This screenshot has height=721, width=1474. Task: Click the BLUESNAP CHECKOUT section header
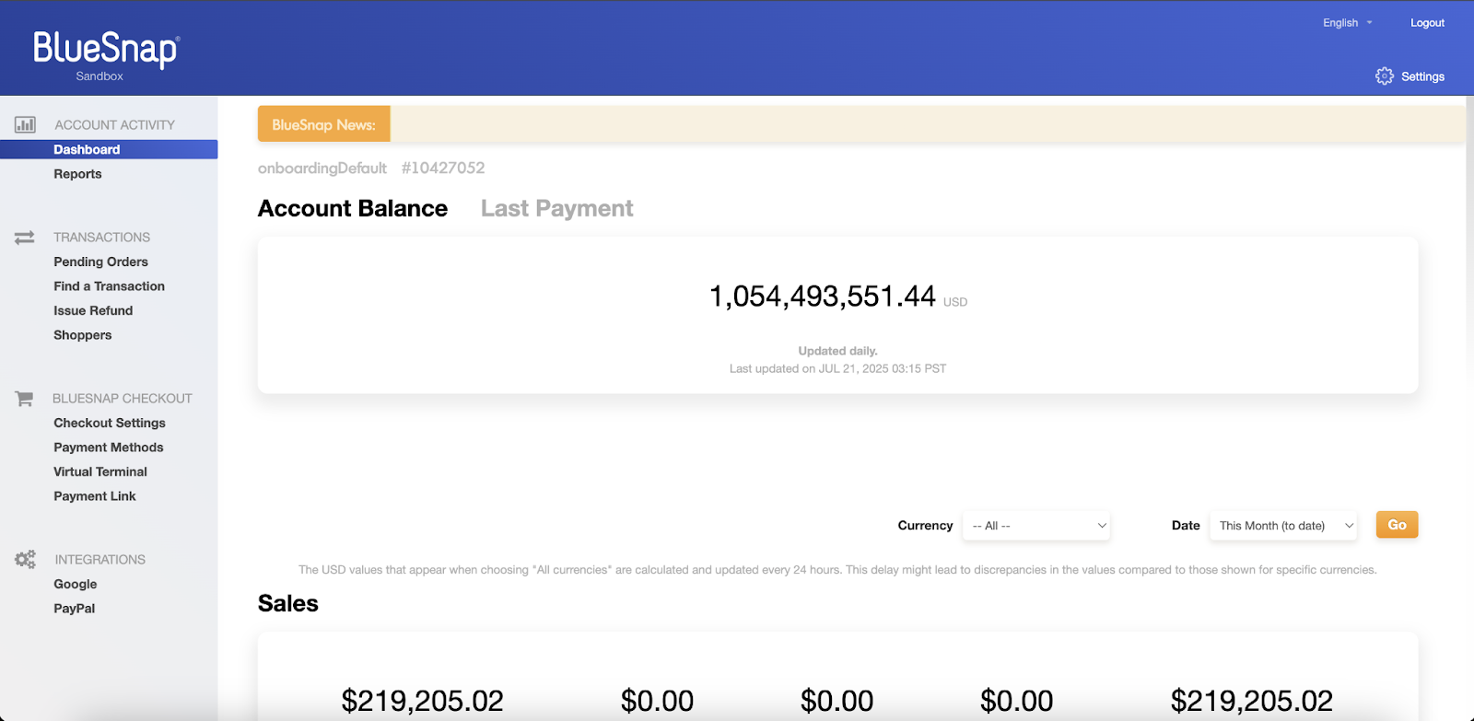tap(123, 399)
